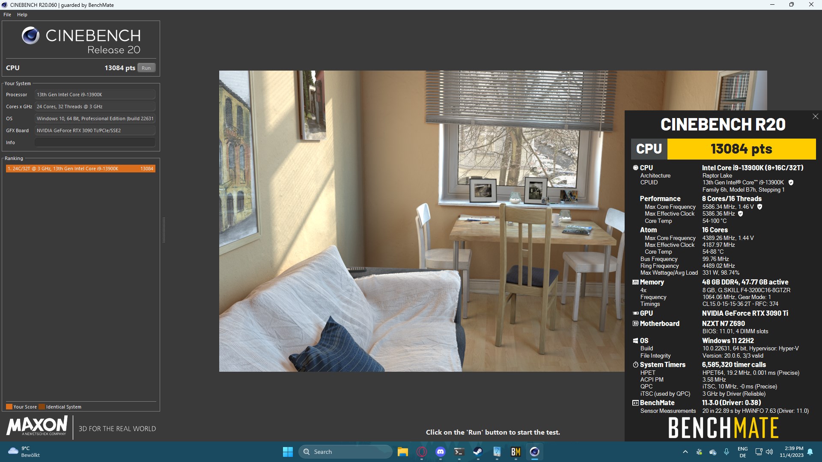Run the CPU benchmark test

click(146, 68)
